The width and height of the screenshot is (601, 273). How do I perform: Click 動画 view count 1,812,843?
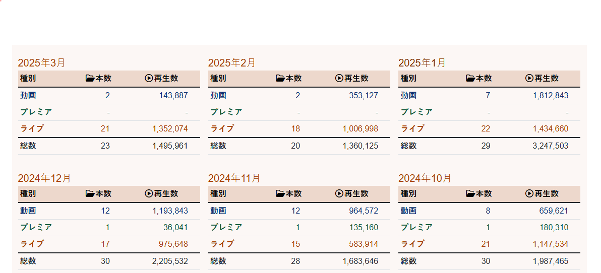[x=551, y=95]
